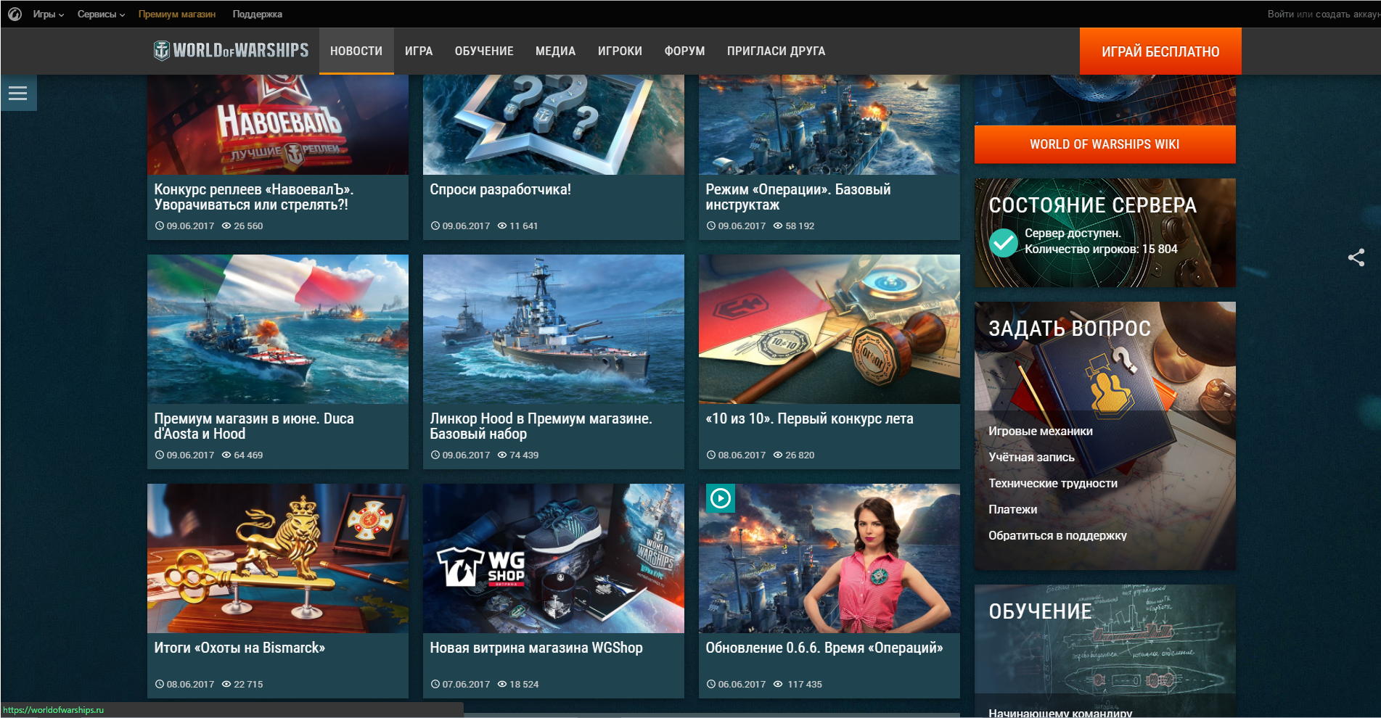This screenshot has height=718, width=1381.
Task: Click the views eye icon next to 26 560
Action: tap(226, 226)
